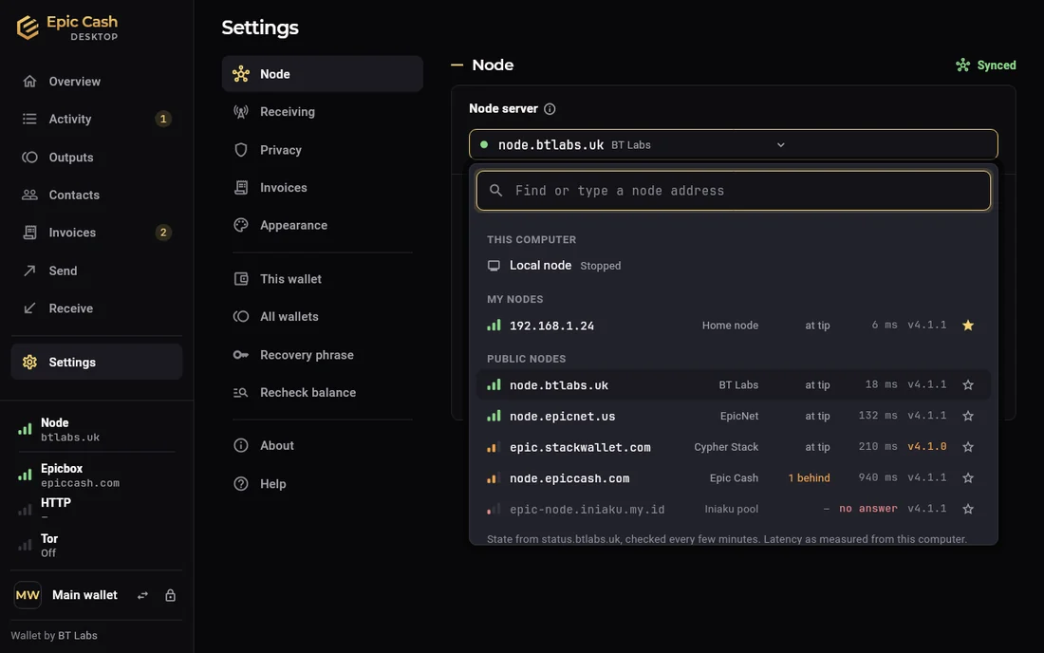Click signal bars icon for epic-node.iniaku.my.id
The image size is (1044, 653).
[x=494, y=510]
